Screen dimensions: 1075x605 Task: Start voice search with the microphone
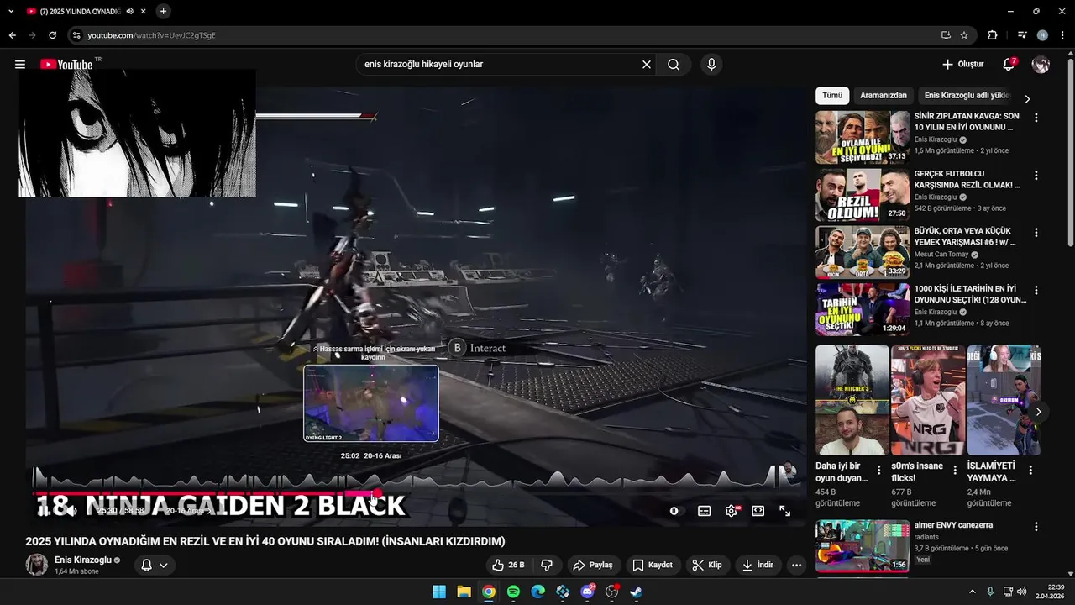click(711, 65)
